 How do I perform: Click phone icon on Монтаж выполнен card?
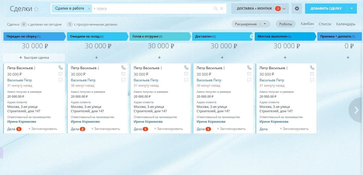point(312,67)
